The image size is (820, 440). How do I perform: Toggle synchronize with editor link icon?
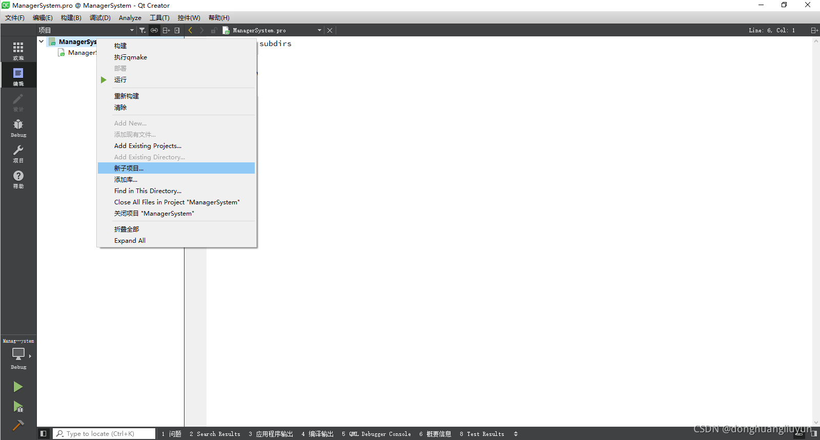[154, 30]
